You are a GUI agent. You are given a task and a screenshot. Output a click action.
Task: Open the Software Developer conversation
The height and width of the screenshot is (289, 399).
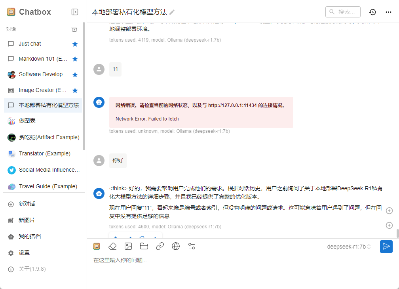pyautogui.click(x=43, y=75)
